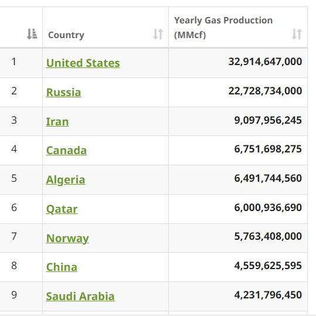Click rank number 2 in Russia row
The image size is (316, 316).
pyautogui.click(x=14, y=91)
